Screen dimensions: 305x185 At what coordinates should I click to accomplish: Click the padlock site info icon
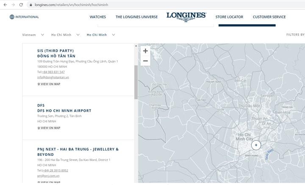(31, 5)
